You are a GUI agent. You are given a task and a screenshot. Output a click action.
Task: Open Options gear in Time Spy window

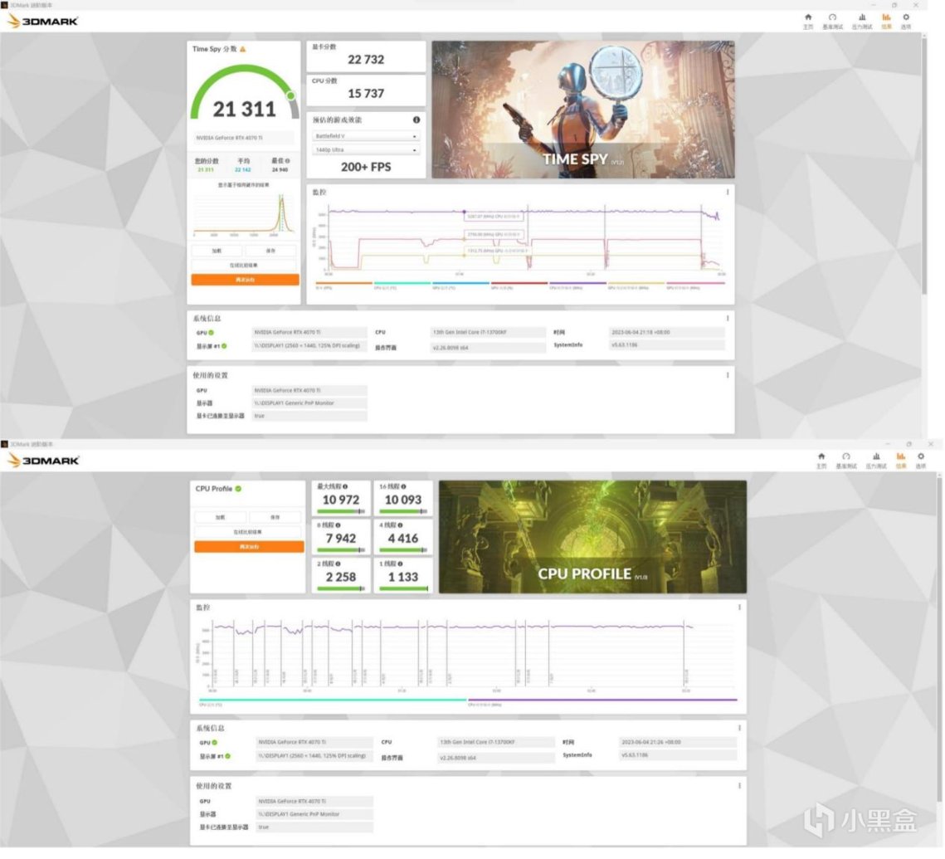pos(906,18)
